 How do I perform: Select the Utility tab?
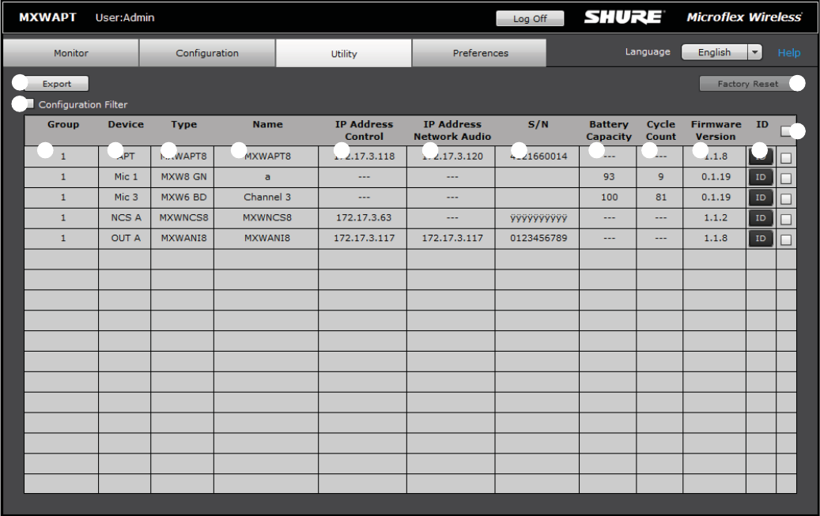pyautogui.click(x=344, y=53)
